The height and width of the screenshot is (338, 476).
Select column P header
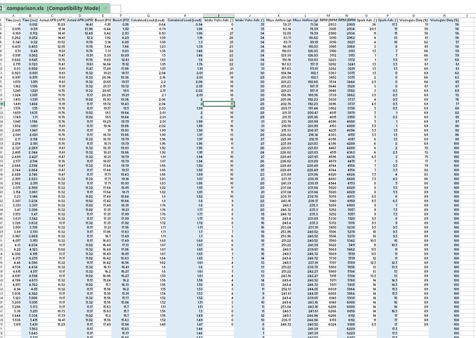coord(388,15)
